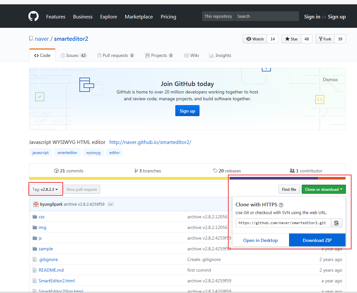Open first commit message for README.md
The height and width of the screenshot is (293, 357).
point(199,270)
